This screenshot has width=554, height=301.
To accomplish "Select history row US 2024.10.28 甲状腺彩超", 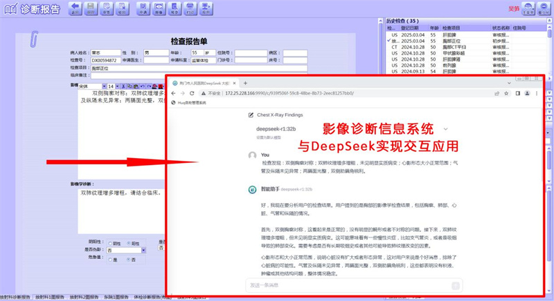I will pos(466,53).
